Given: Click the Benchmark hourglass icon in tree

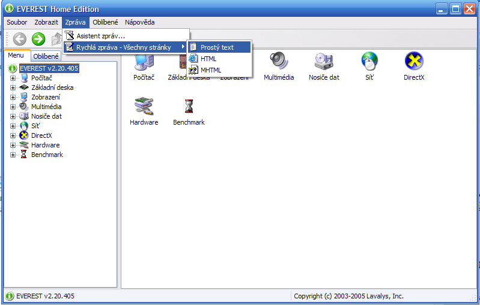Looking at the screenshot, I should (x=24, y=155).
